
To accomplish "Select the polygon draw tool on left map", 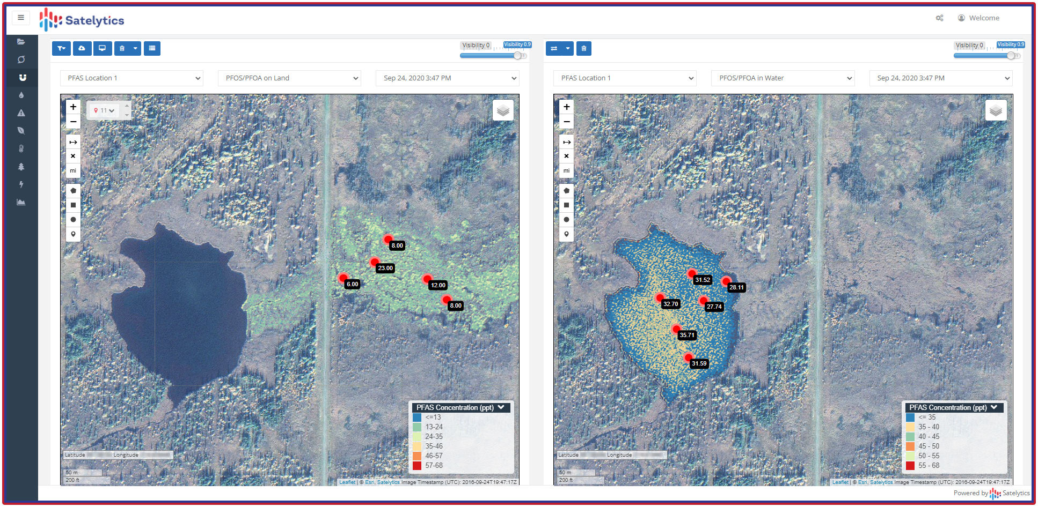I will pyautogui.click(x=74, y=191).
